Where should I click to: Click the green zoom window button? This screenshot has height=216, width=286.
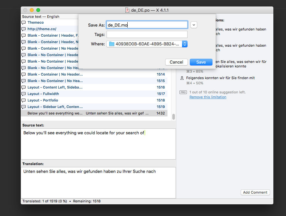(x=38, y=10)
